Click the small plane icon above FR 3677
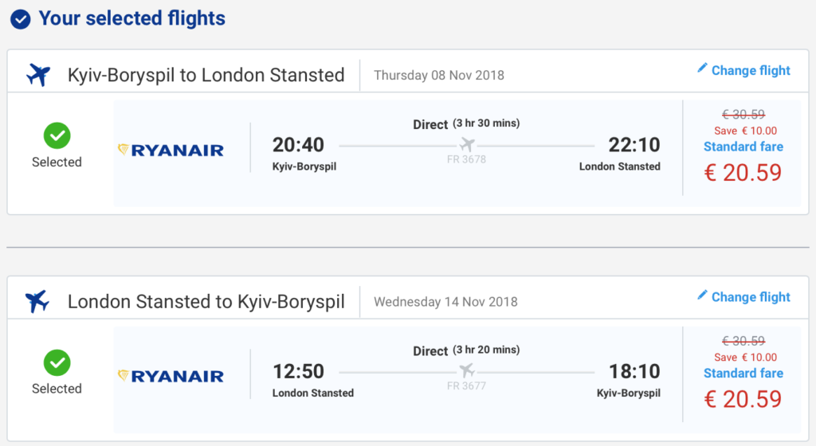Image resolution: width=816 pixels, height=446 pixels. (x=467, y=371)
